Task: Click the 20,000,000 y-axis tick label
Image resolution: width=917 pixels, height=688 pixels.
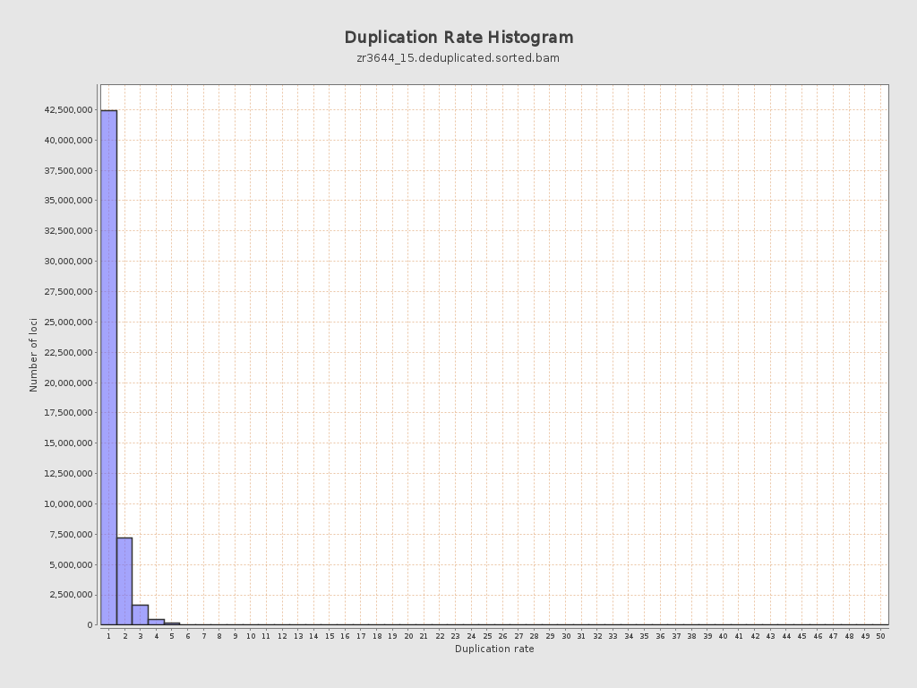Action: pyautogui.click(x=68, y=383)
